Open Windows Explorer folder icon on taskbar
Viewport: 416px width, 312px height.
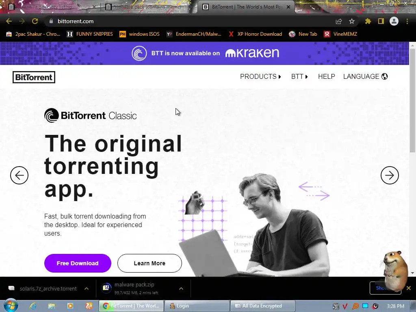(x=52, y=306)
